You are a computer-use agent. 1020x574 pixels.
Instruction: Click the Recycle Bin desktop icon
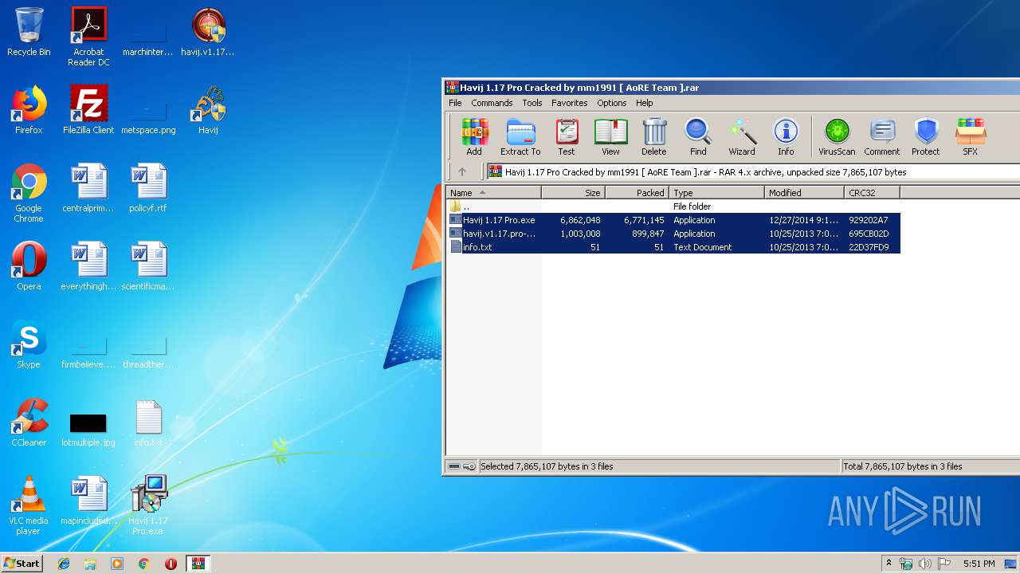pyautogui.click(x=29, y=32)
